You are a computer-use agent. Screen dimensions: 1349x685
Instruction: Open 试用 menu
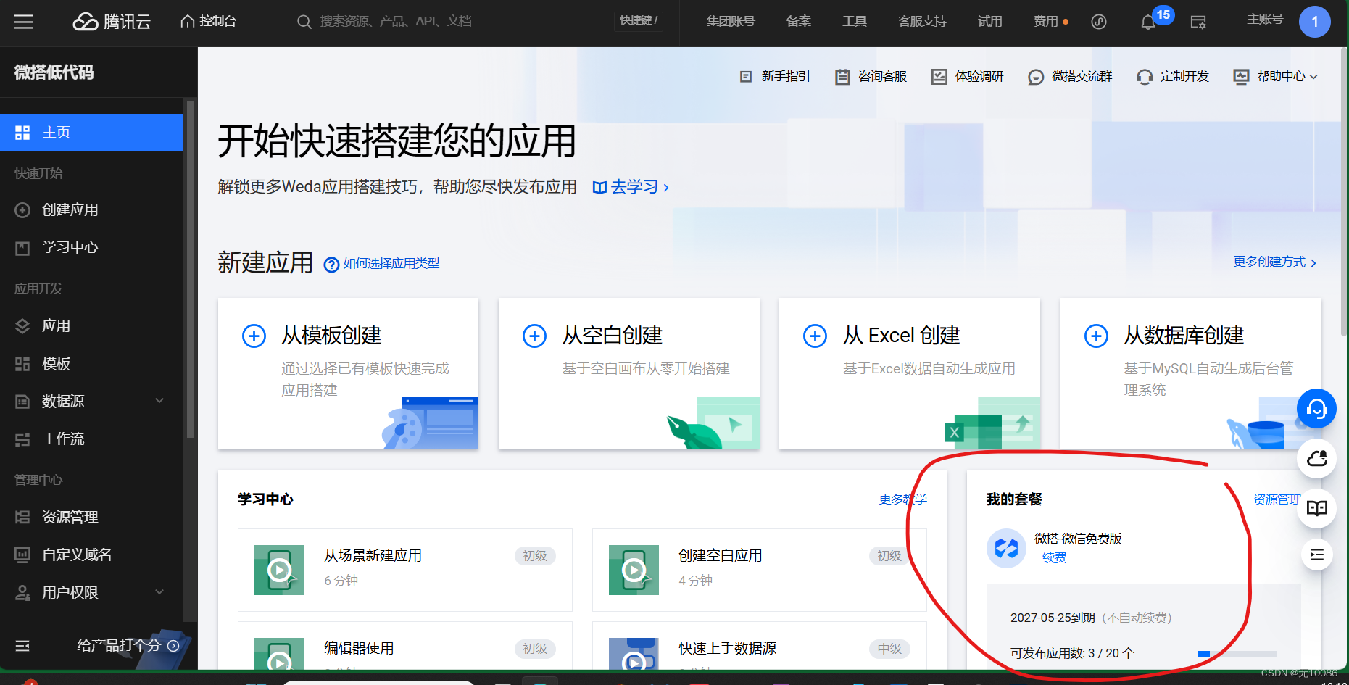[990, 22]
